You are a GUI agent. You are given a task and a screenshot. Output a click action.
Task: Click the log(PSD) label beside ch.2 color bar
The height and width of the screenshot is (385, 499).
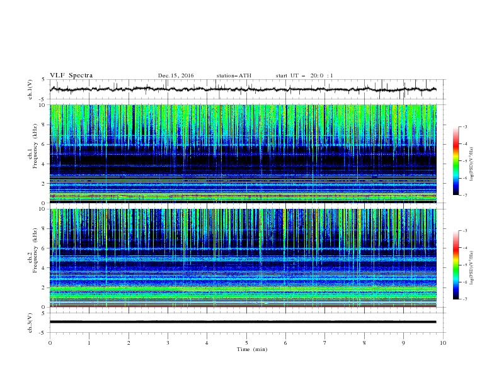pos(472,268)
